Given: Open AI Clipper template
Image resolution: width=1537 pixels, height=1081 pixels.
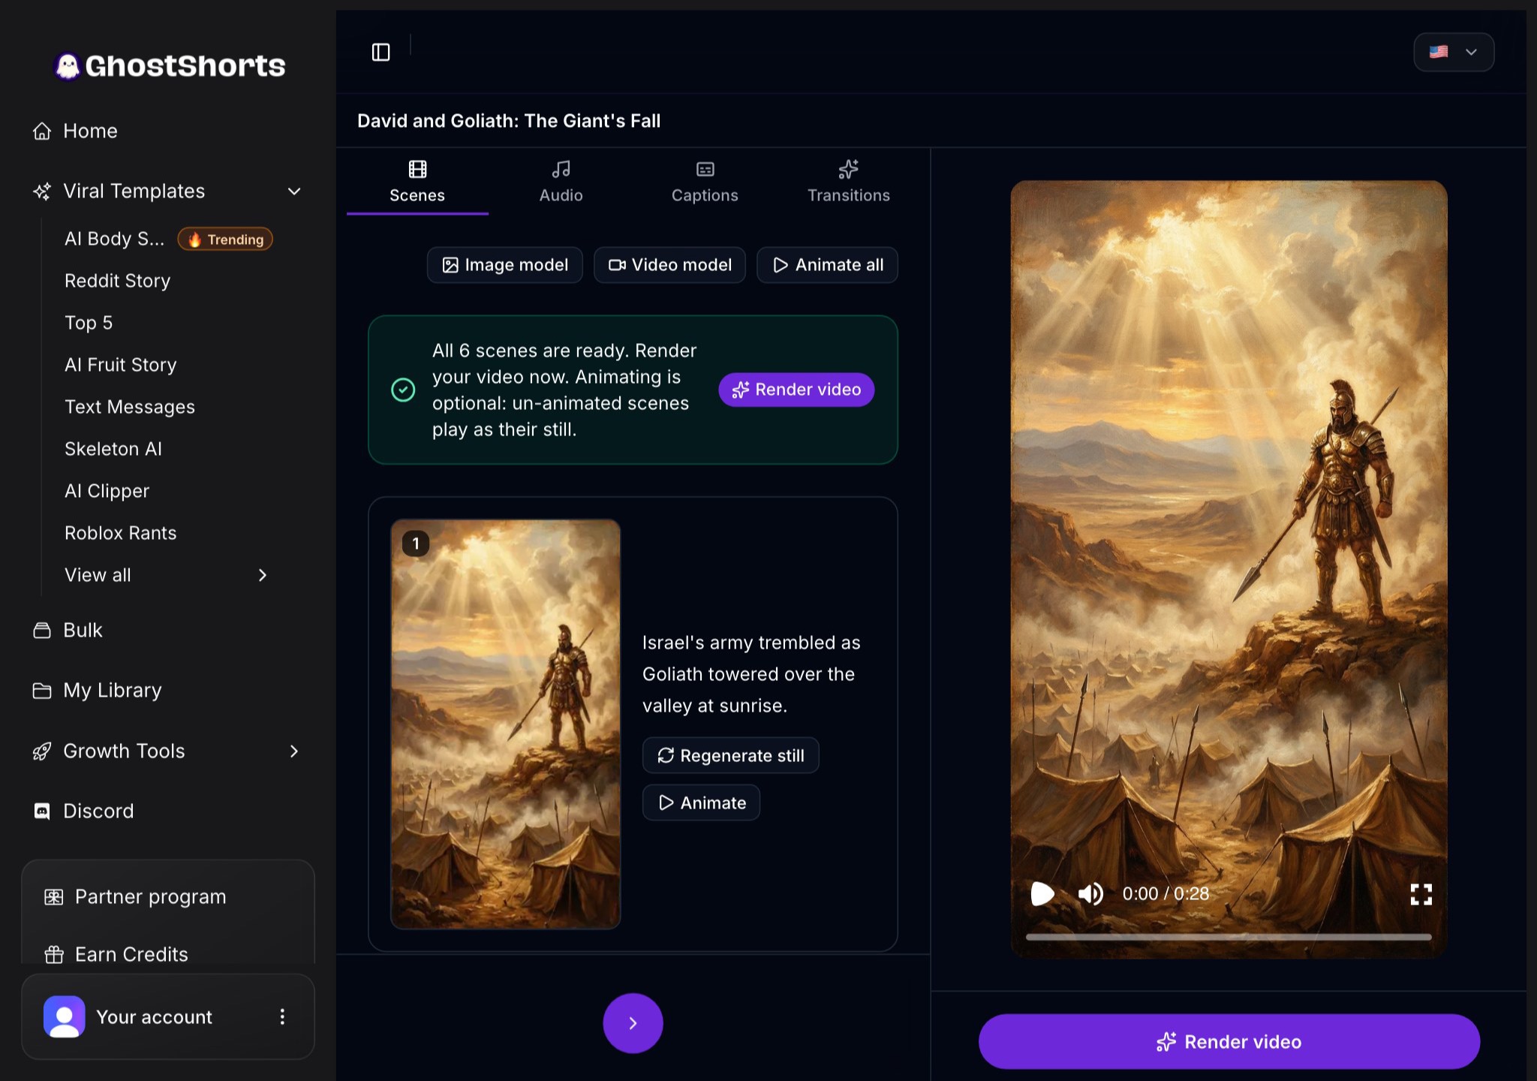Looking at the screenshot, I should point(107,491).
